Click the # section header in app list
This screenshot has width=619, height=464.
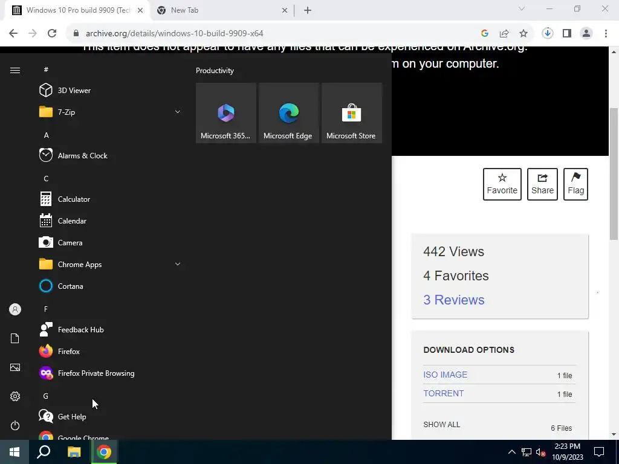(x=46, y=69)
